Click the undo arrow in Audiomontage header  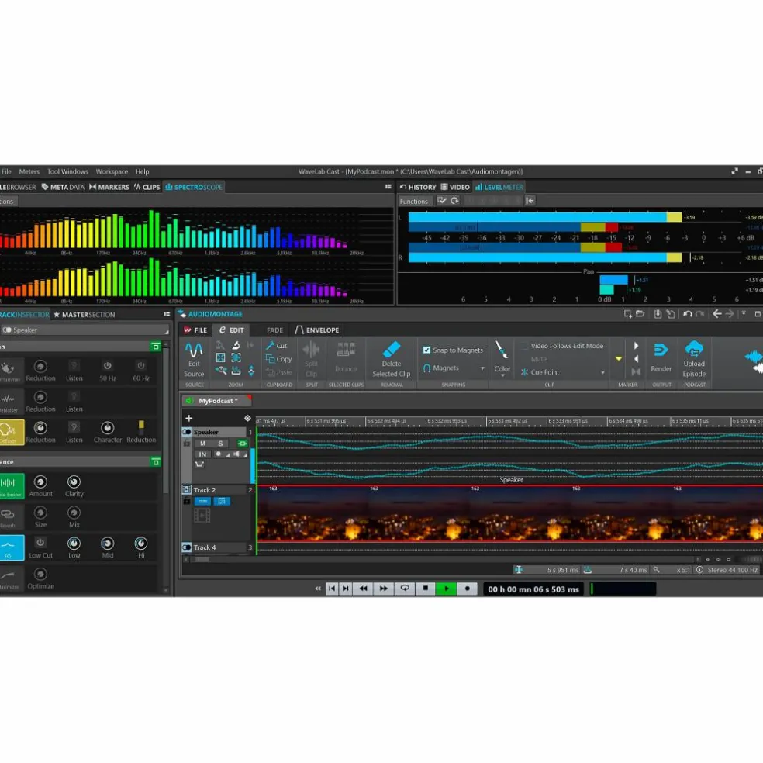[687, 314]
